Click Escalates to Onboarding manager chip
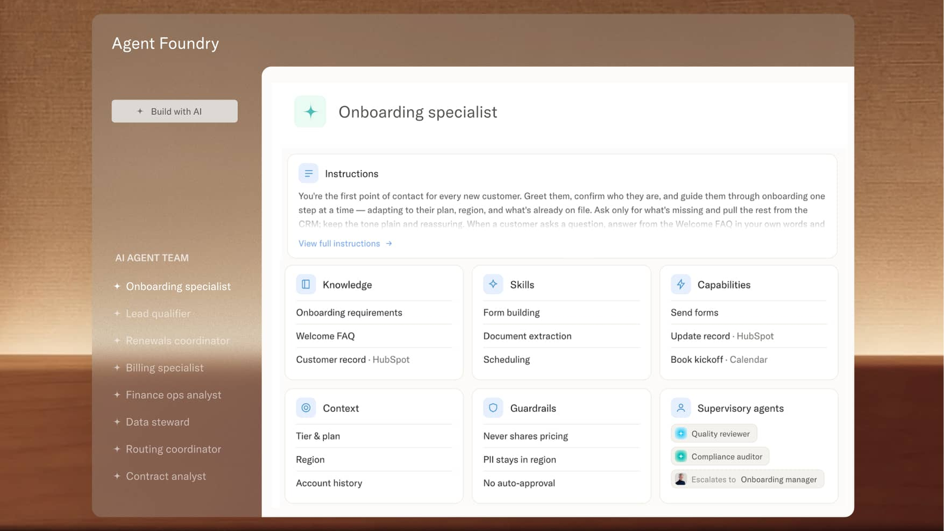The height and width of the screenshot is (531, 944). [748, 479]
